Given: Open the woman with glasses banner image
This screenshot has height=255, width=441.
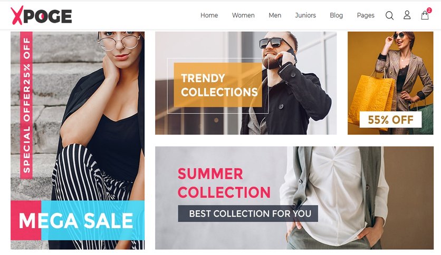Looking at the screenshot, I should pyautogui.click(x=78, y=141).
